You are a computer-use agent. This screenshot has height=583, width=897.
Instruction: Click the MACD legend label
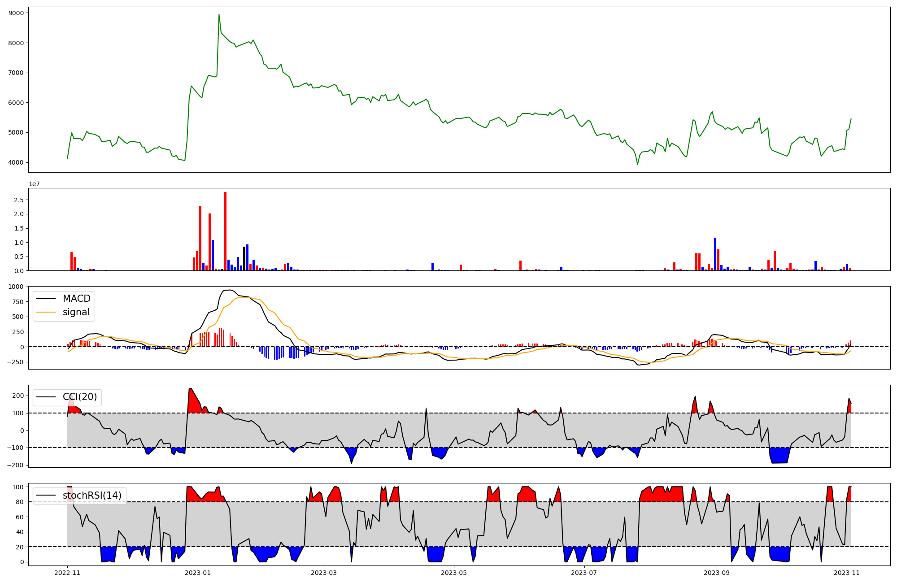pos(76,299)
